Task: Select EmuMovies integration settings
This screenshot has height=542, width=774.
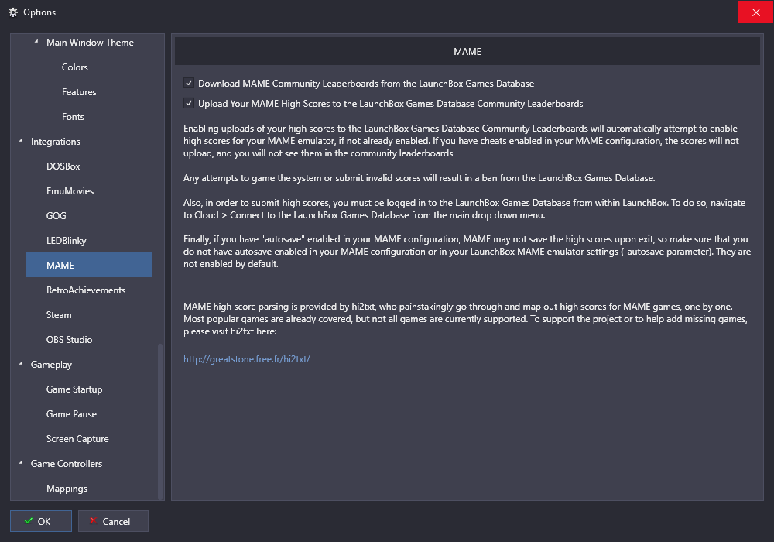Action: coord(70,191)
